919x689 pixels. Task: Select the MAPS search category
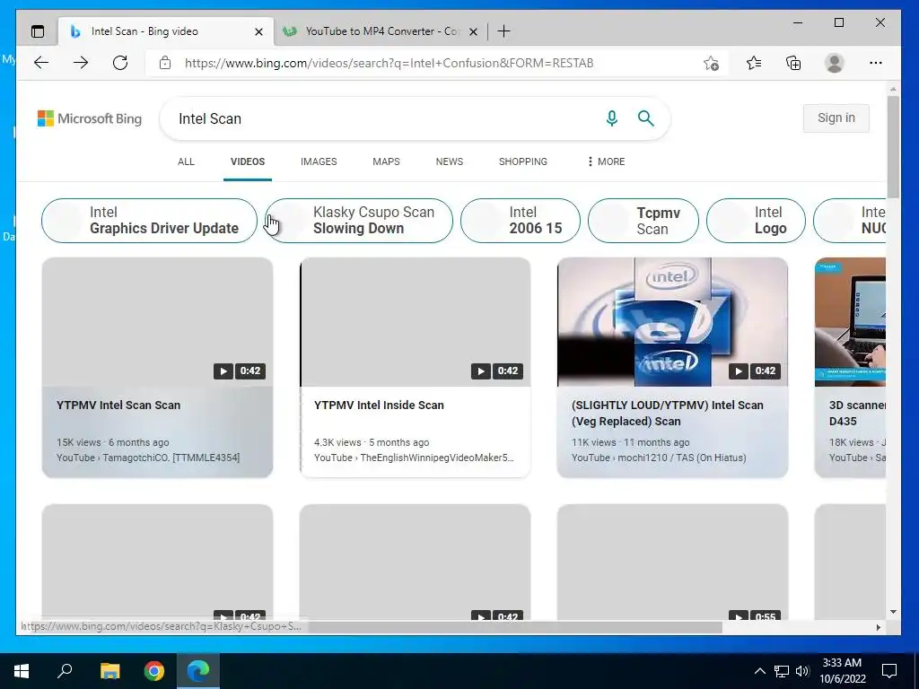pyautogui.click(x=386, y=161)
